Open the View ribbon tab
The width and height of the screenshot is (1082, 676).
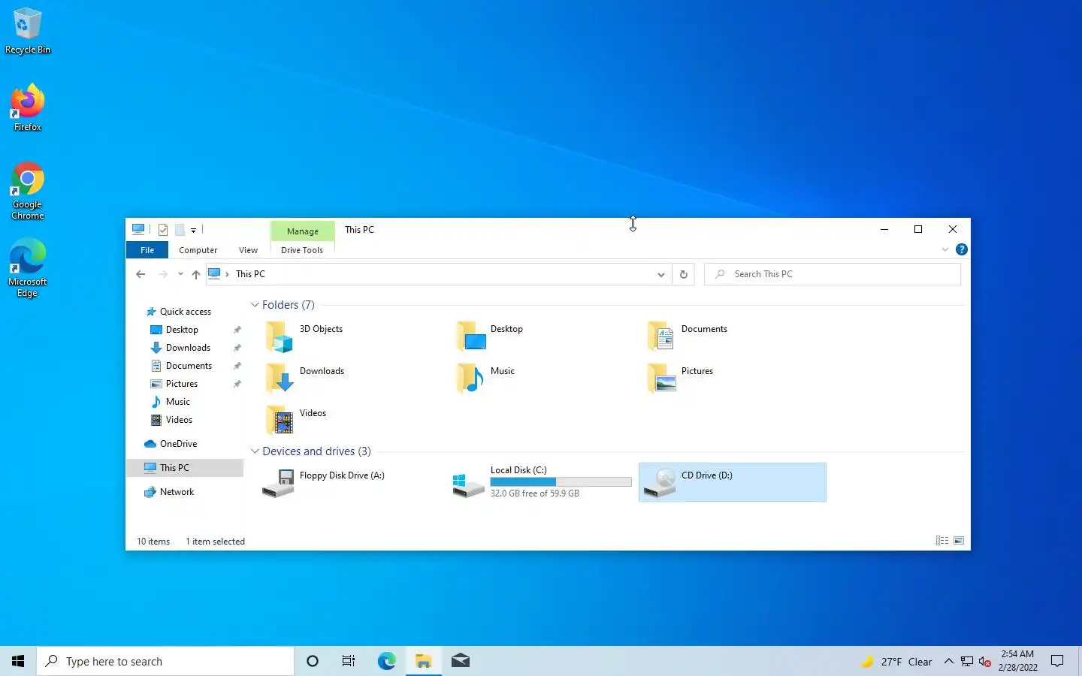(248, 250)
